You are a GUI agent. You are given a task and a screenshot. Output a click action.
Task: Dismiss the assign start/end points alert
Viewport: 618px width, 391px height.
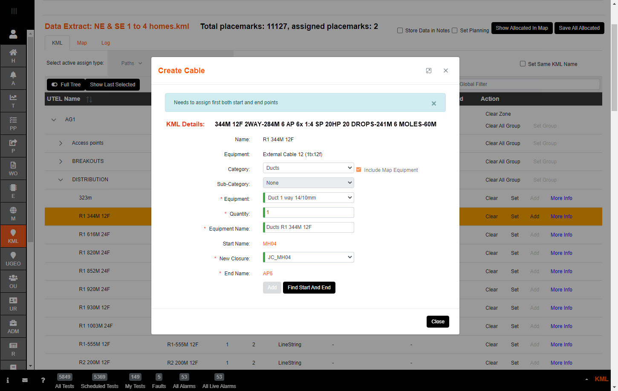point(433,103)
